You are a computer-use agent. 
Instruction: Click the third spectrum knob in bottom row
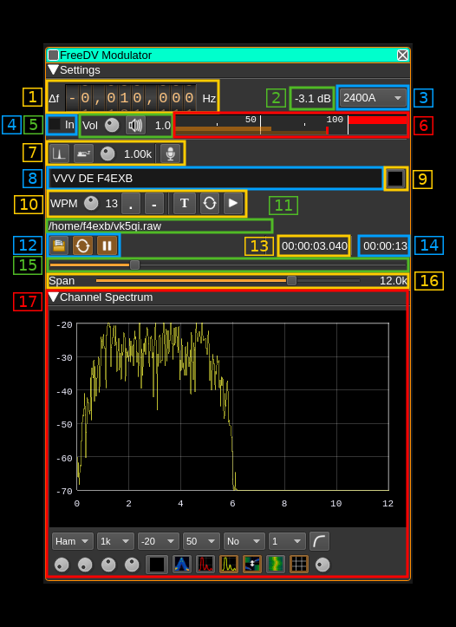tap(108, 565)
